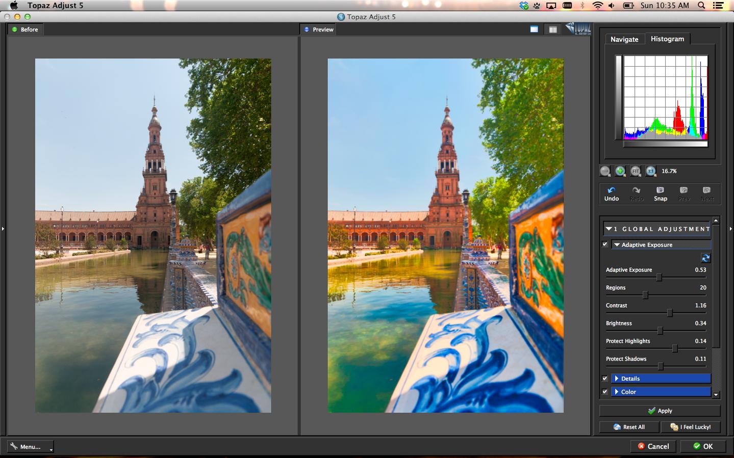The width and height of the screenshot is (734, 458).
Task: Collapse the Global Adjustment section
Action: 609,229
